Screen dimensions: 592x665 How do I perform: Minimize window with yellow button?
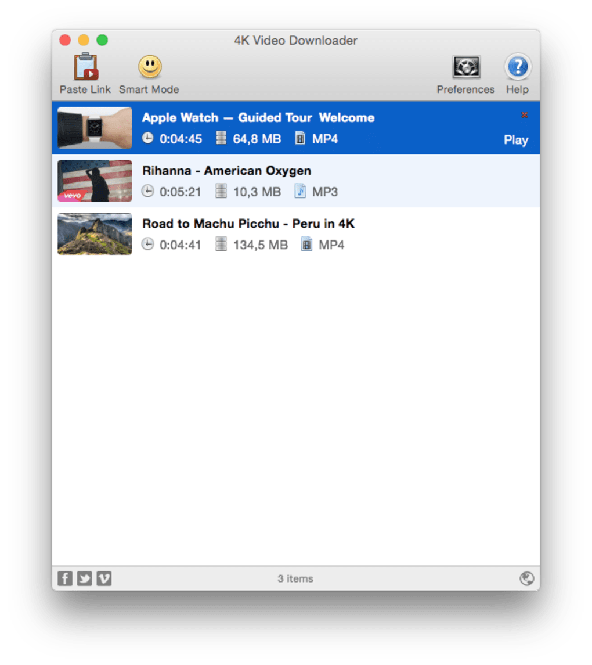click(x=84, y=40)
